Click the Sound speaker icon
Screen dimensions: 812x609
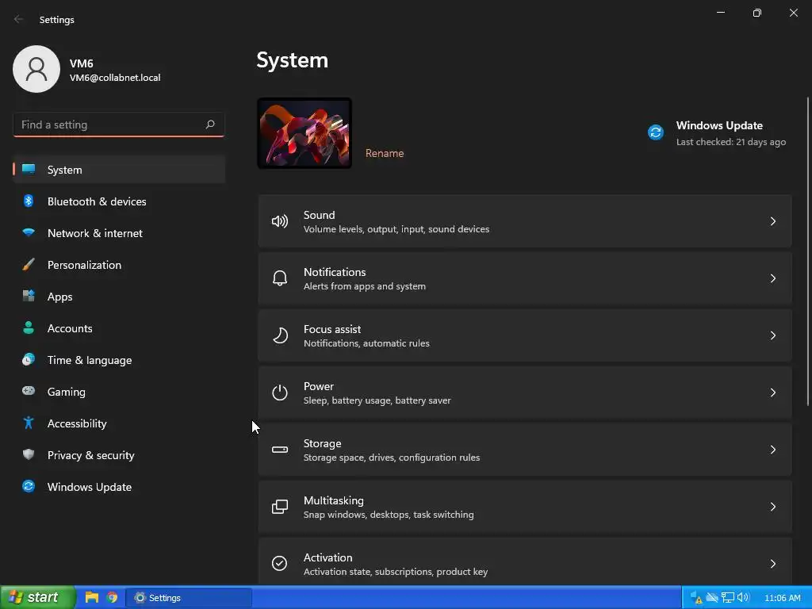[x=280, y=222]
